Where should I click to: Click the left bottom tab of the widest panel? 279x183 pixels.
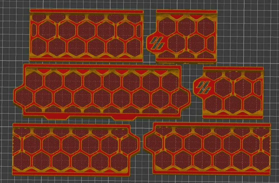click(57, 117)
